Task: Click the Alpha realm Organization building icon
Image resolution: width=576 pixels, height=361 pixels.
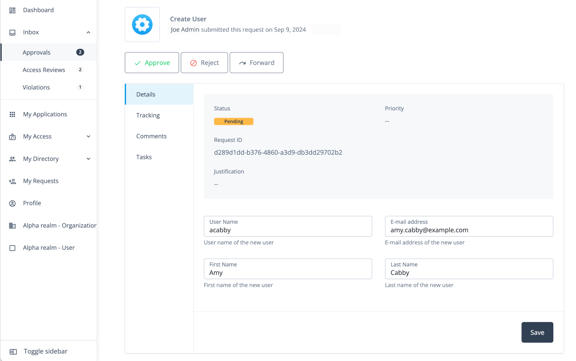Action: click(12, 226)
